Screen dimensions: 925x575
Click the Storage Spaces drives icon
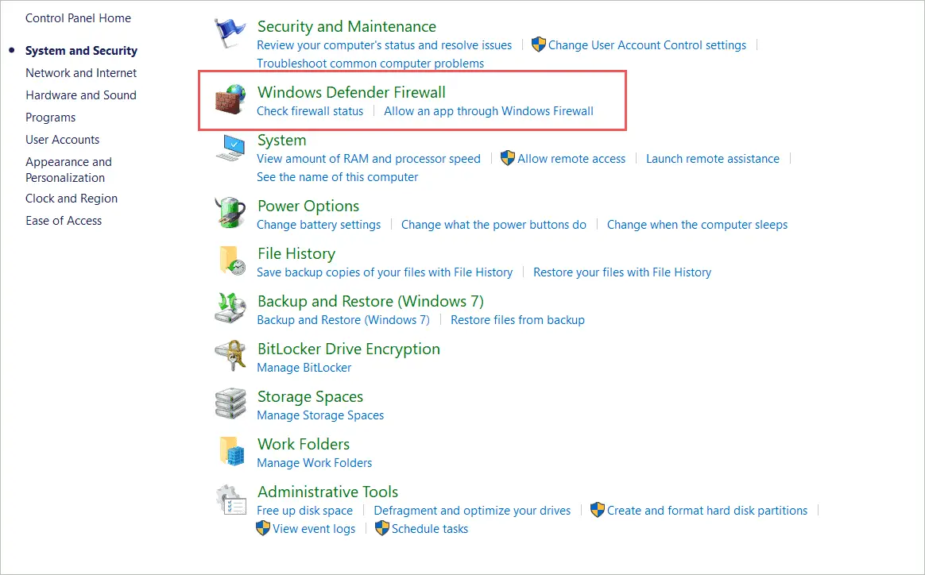(x=230, y=403)
